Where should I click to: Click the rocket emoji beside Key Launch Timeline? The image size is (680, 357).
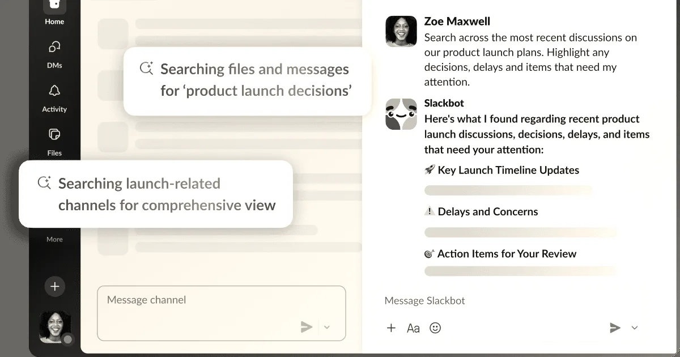[x=430, y=170]
